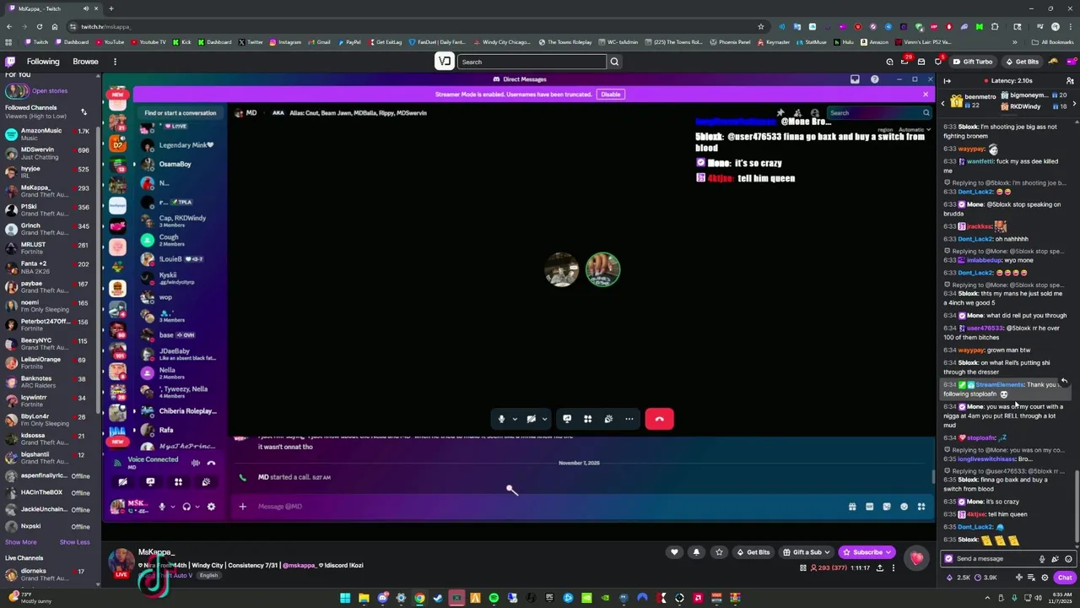Viewport: 1080px width, 608px height.
Task: Open sort followed channels icon
Action: tap(84, 111)
